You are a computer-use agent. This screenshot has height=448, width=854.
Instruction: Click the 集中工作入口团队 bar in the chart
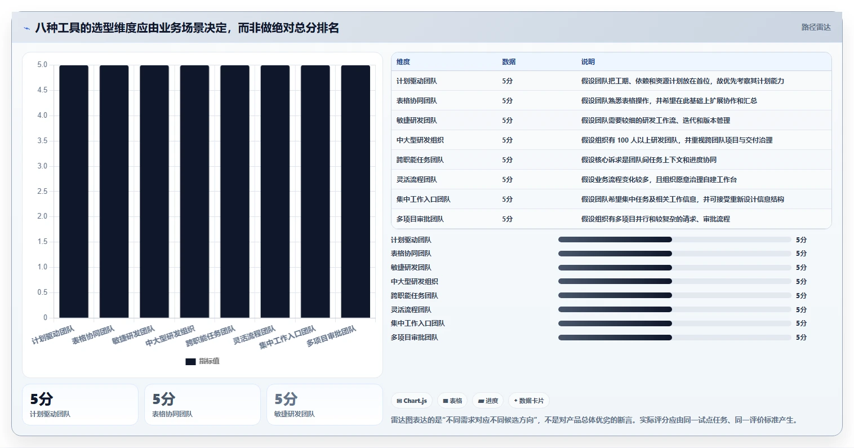[x=315, y=192]
